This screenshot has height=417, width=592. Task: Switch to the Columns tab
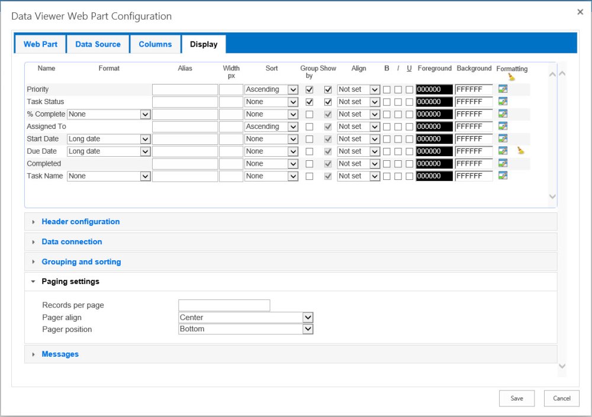[155, 44]
